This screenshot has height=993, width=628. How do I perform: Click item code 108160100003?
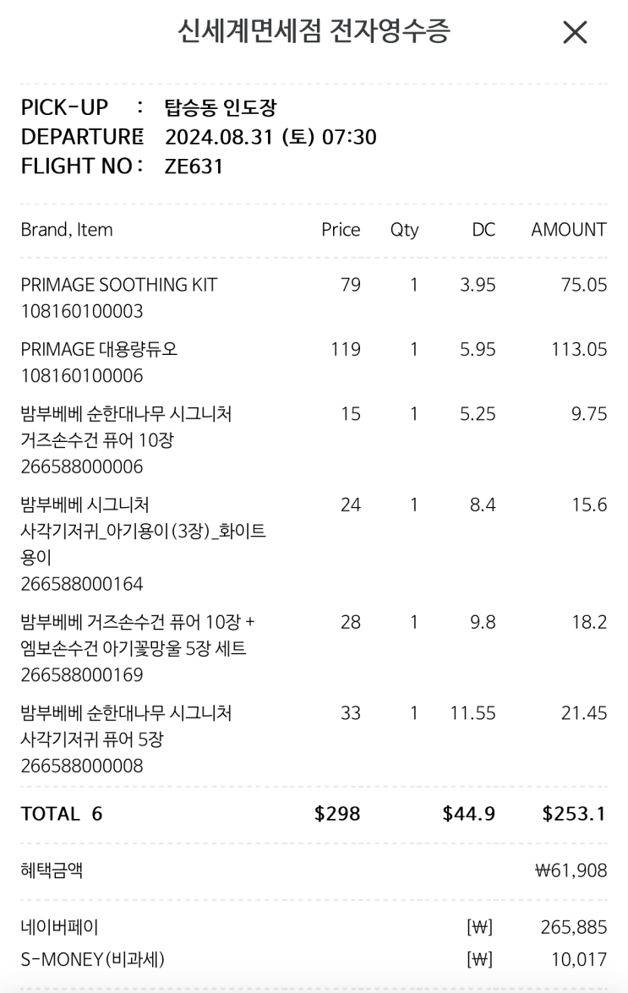tap(82, 312)
